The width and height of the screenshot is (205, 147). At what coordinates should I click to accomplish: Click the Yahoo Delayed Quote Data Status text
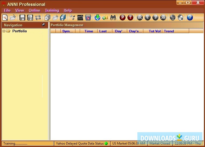(80, 143)
